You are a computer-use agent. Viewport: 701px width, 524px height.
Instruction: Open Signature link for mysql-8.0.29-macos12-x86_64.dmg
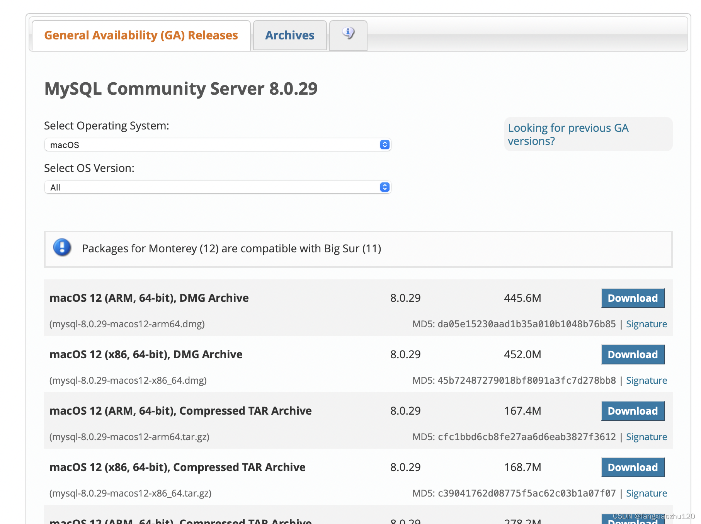(647, 380)
